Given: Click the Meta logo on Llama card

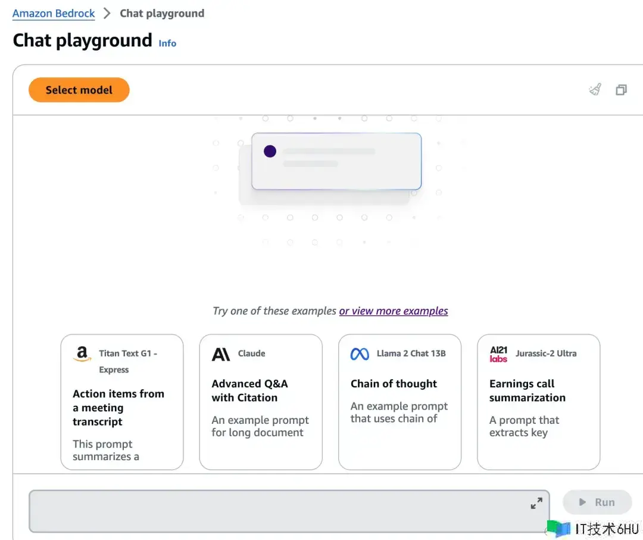Looking at the screenshot, I should pyautogui.click(x=360, y=354).
